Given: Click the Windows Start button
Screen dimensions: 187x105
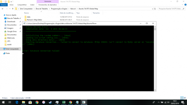Looking at the screenshot, I should [3, 102].
